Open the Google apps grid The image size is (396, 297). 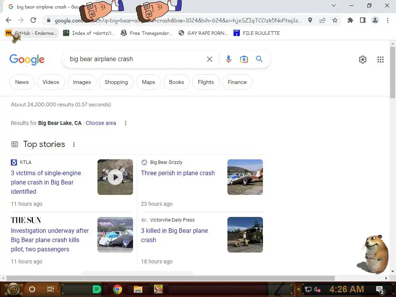pyautogui.click(x=381, y=60)
